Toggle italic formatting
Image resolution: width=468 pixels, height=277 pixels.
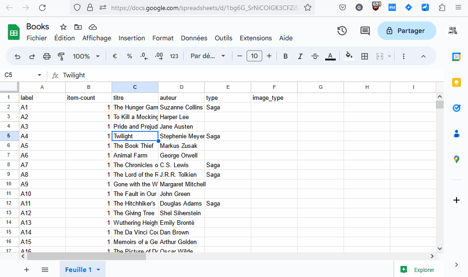pos(300,56)
